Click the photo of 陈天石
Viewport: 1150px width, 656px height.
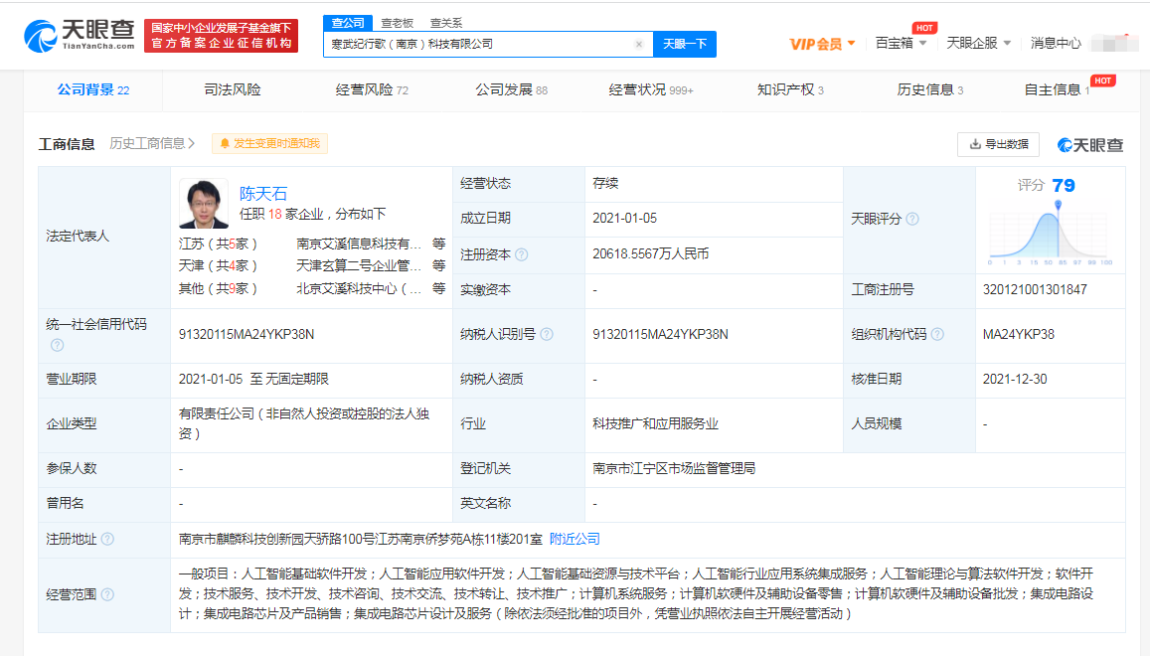point(203,203)
